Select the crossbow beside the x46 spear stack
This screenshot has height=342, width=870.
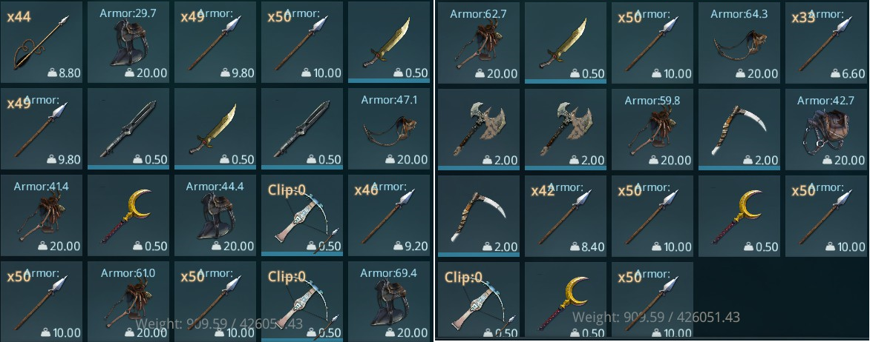coord(302,215)
